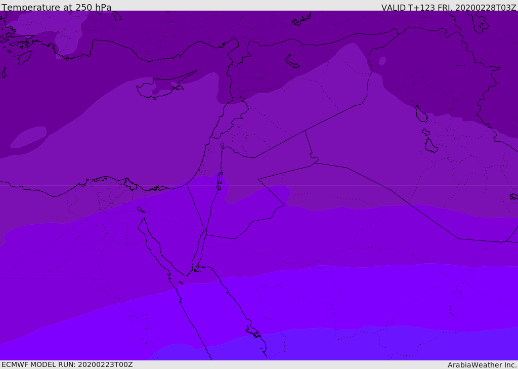The image size is (518, 369).
Task: Click the 'ArabiaWeather Inc.' credit text
Action: [x=482, y=365]
